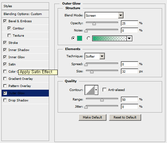Click the green glow color swatch
167x143 pixels.
80,38
